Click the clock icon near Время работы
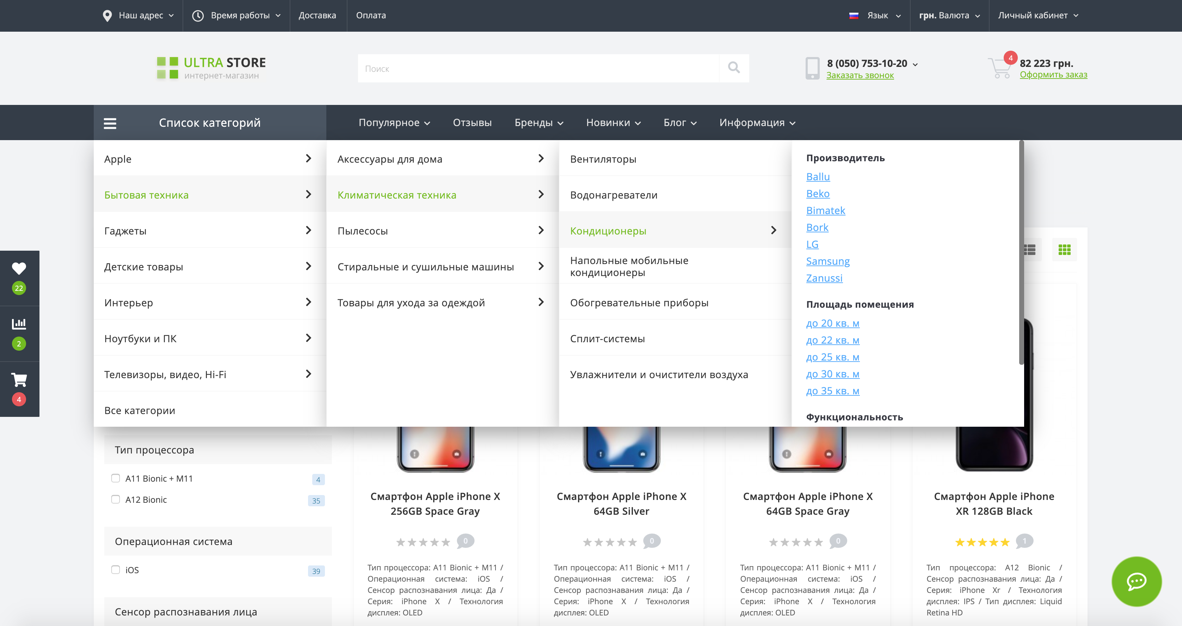The width and height of the screenshot is (1182, 626). point(198,15)
